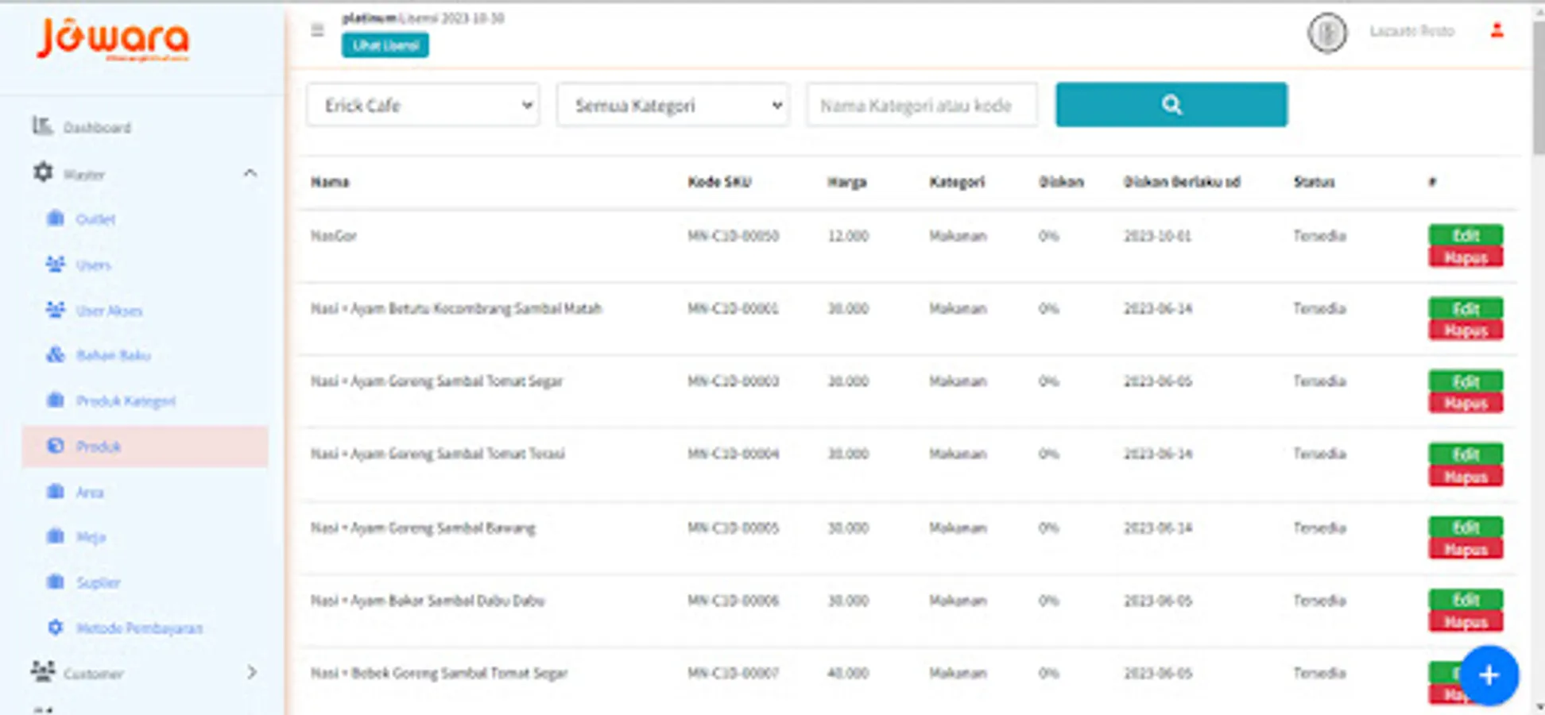
Task: Click the Harga column header
Action: 847,182
